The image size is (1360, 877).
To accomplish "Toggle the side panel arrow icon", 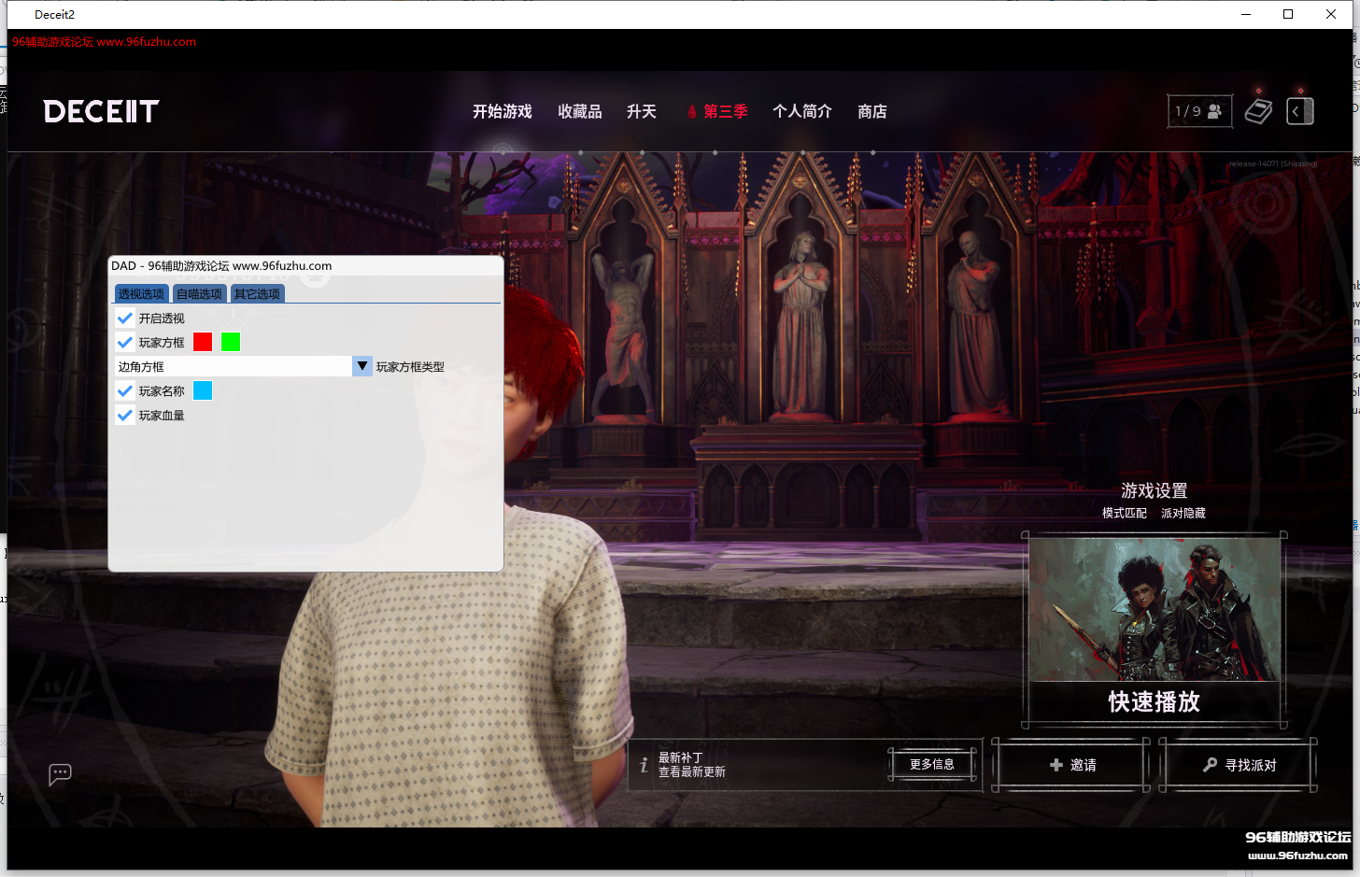I will (x=1300, y=111).
